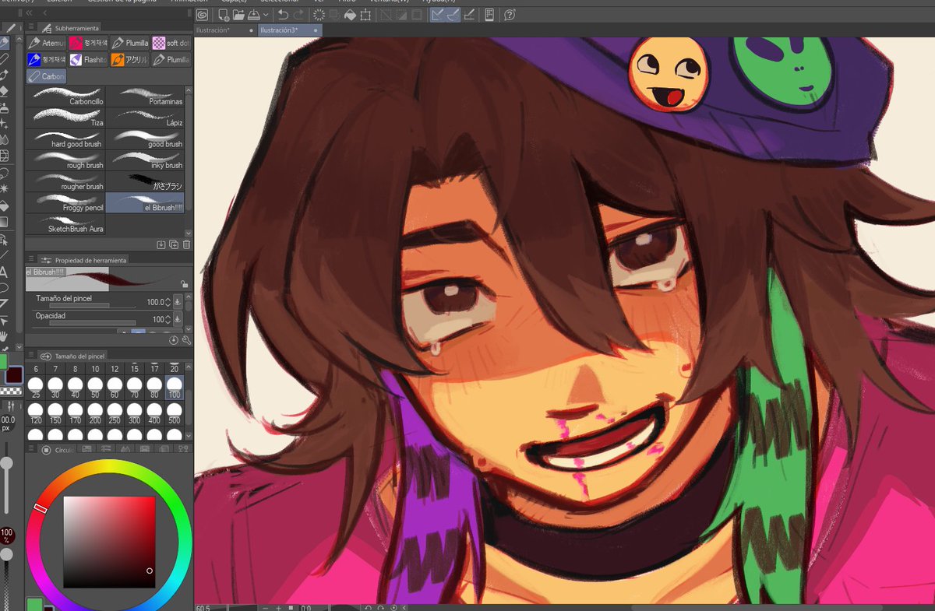
Task: Click the Opacidad slider bar
Action: tap(93, 323)
